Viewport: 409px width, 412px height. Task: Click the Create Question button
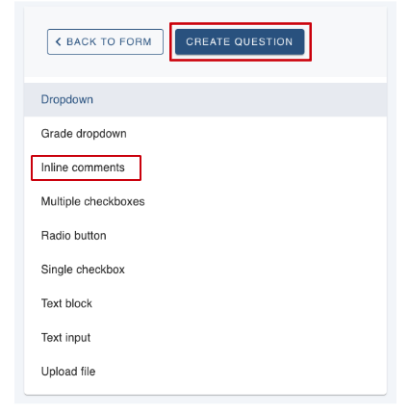[x=240, y=41]
